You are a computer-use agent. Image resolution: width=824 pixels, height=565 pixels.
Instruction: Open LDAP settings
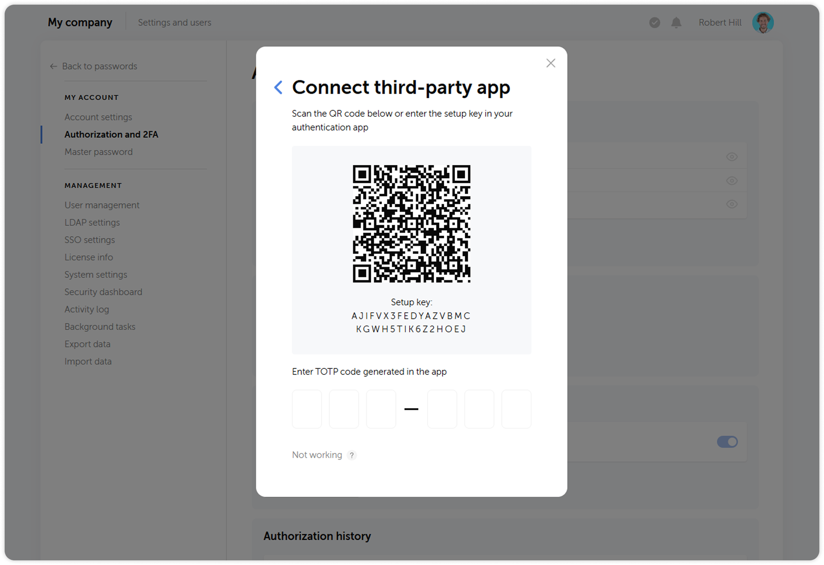tap(92, 223)
